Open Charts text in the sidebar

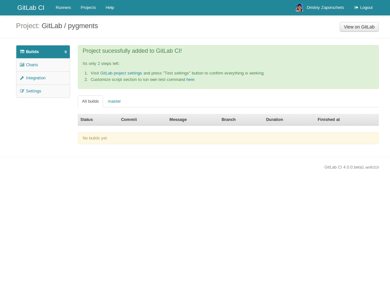(32, 65)
